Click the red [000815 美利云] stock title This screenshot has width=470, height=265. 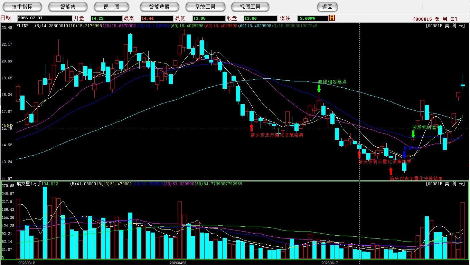click(x=435, y=19)
